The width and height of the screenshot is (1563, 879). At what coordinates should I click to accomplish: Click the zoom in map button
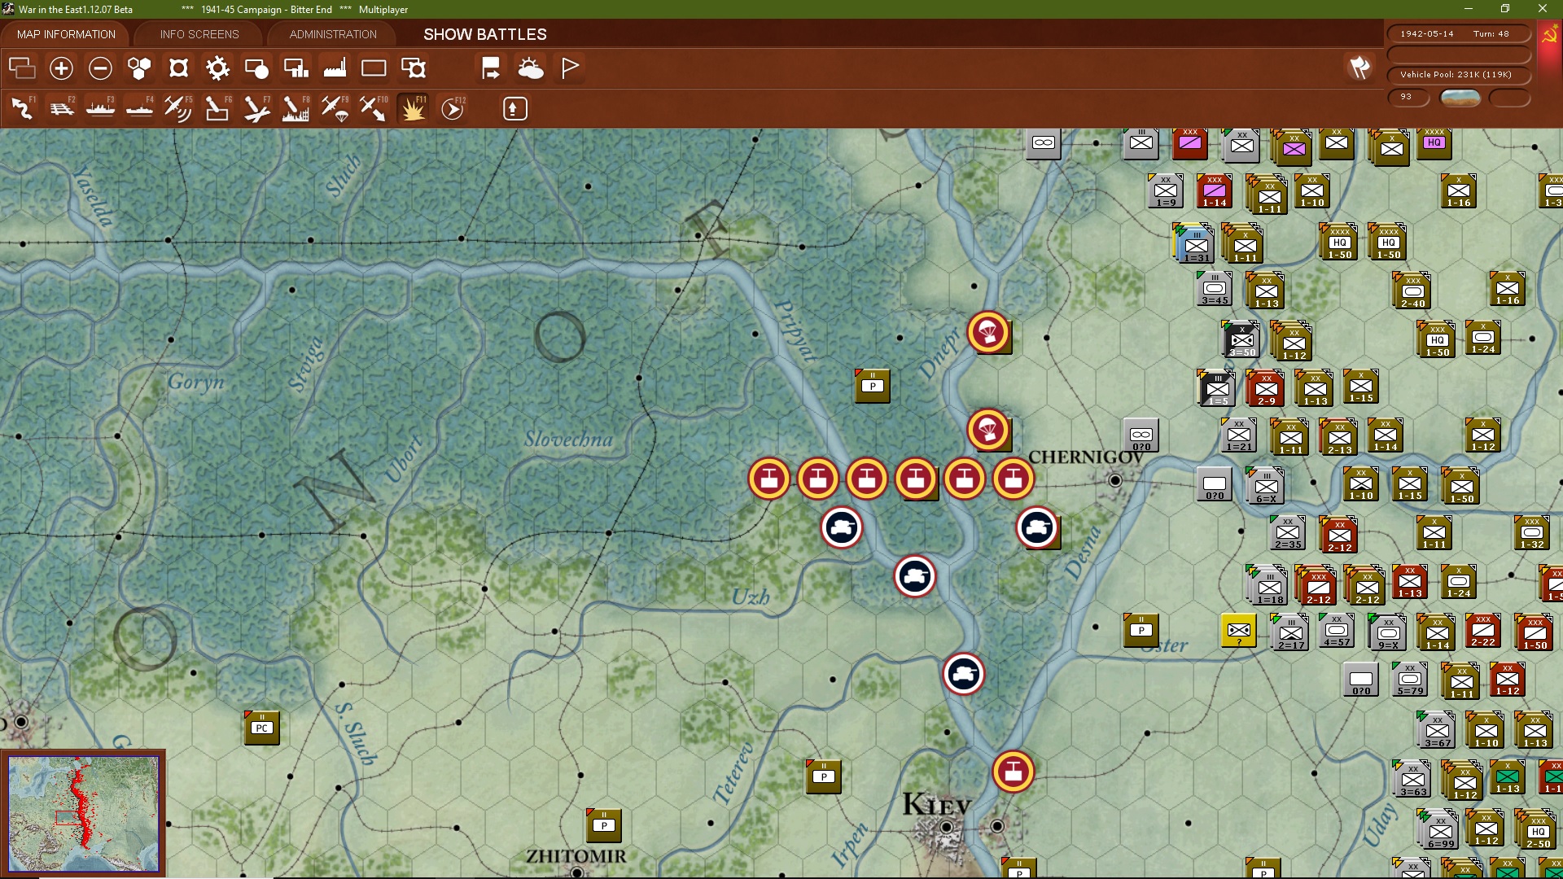pyautogui.click(x=61, y=68)
